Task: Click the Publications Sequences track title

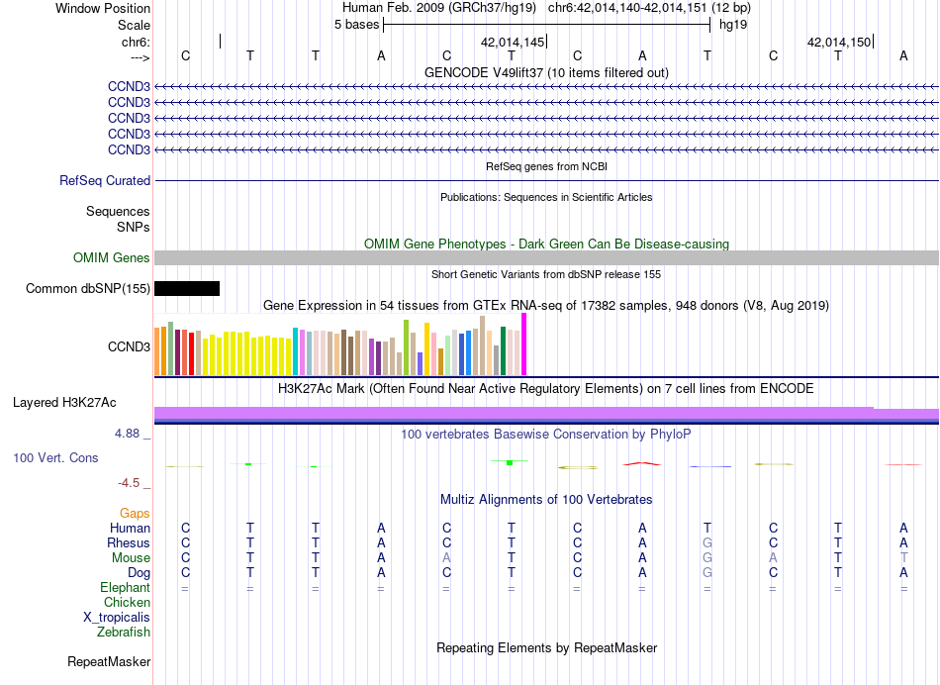Action: click(x=546, y=197)
